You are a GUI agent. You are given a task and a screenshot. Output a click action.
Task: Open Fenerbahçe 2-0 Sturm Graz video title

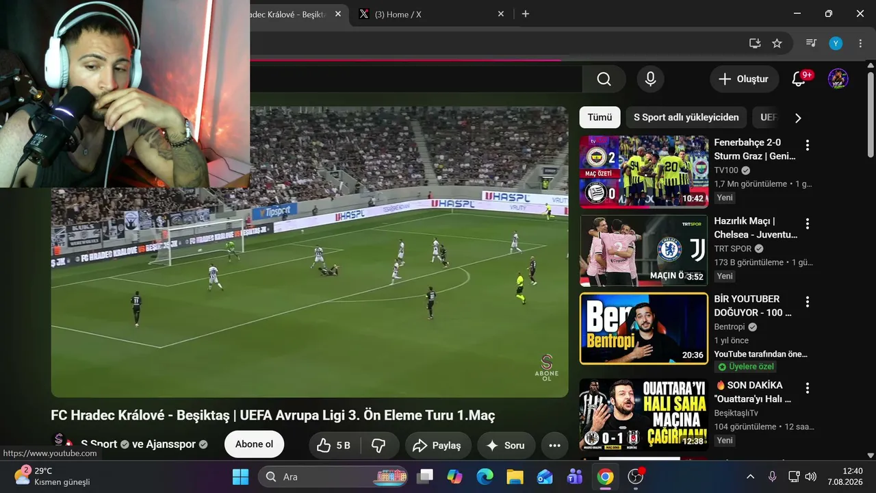[755, 149]
